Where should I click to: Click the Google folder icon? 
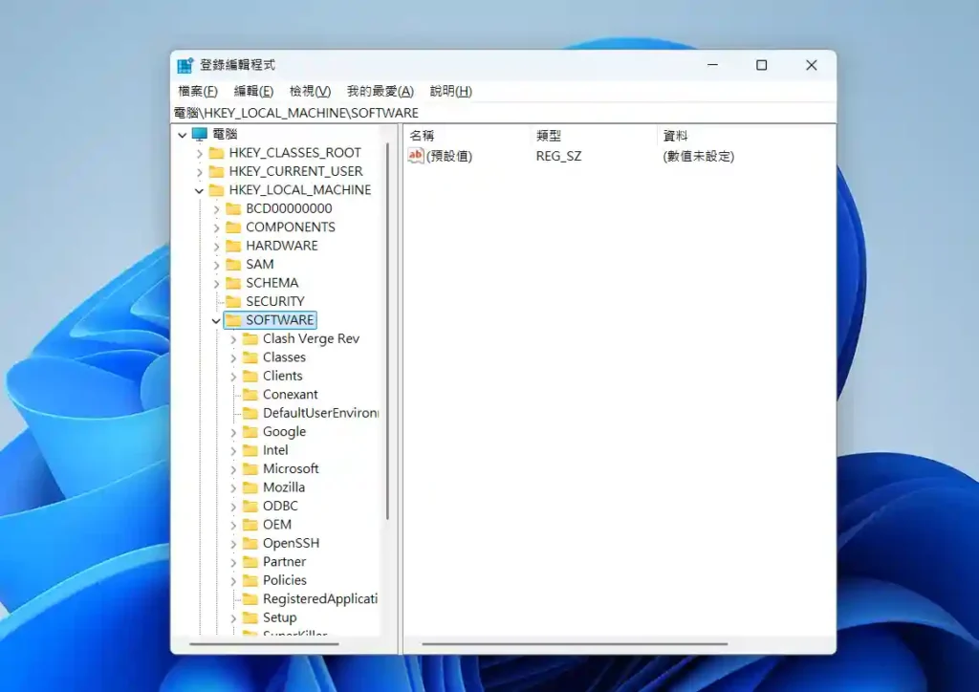pos(250,432)
